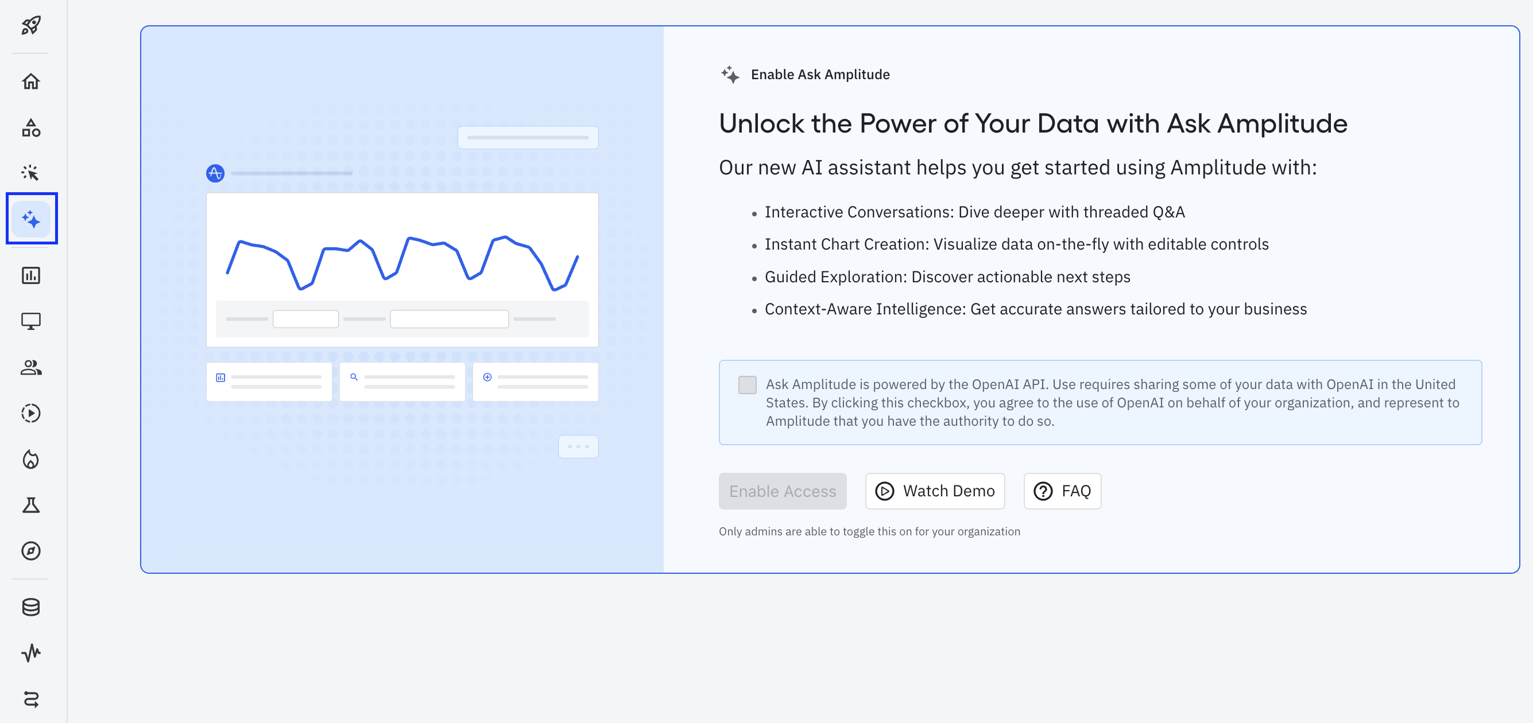Click the shapes icon in the sidebar
1533x723 pixels.
[x=31, y=127]
